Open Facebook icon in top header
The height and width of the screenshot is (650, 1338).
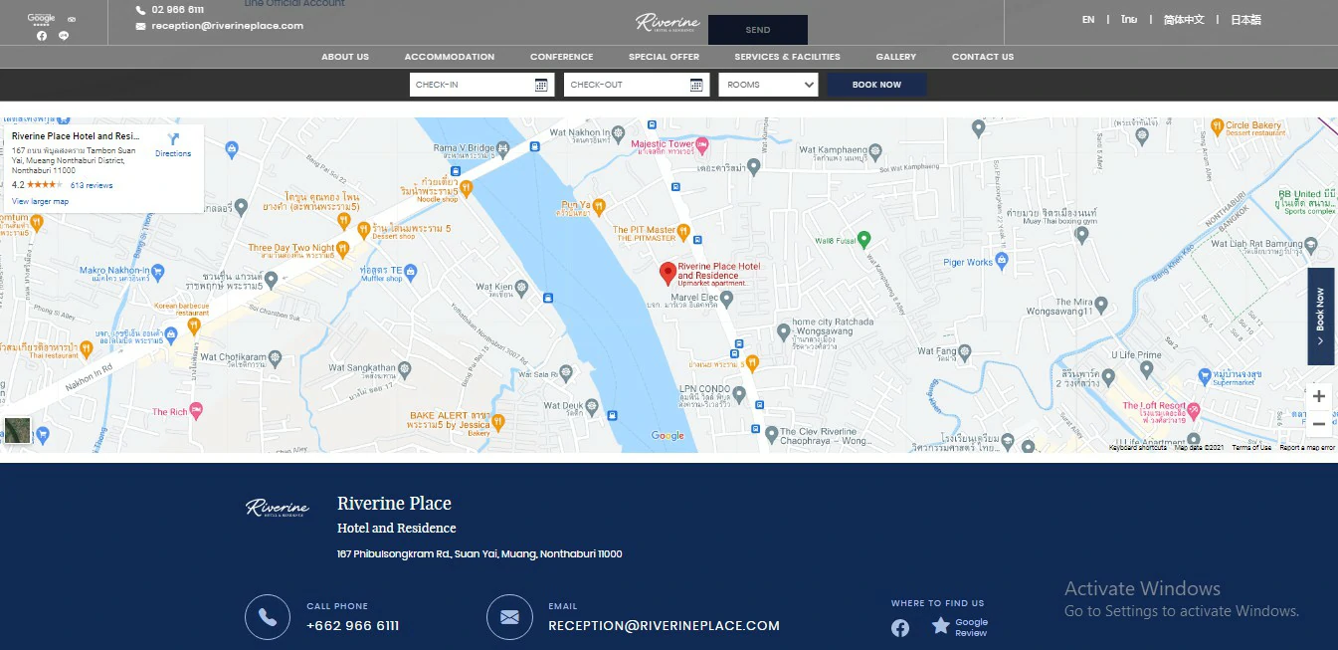click(42, 35)
